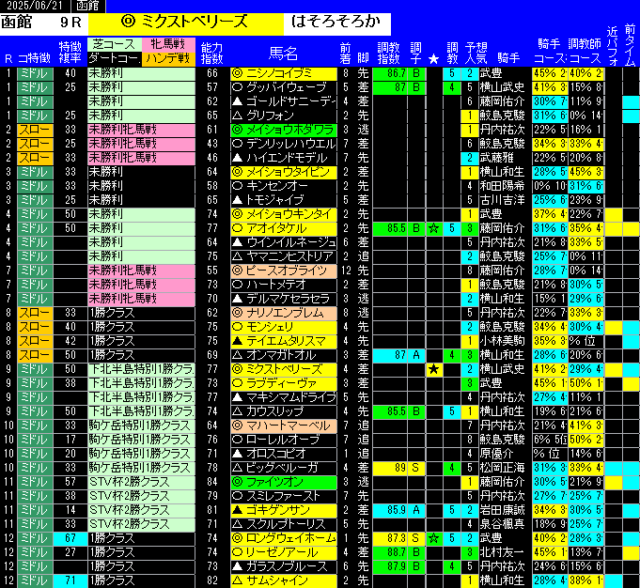Select horse メイショウタイピン
This screenshot has width=640, height=588.
(284, 172)
